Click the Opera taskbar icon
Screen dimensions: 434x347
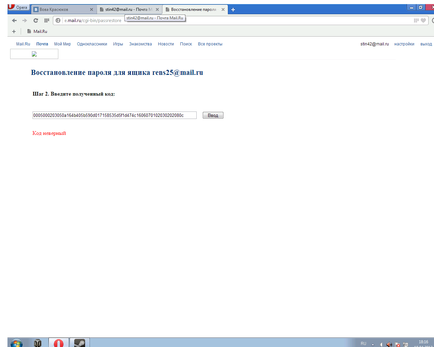coord(59,343)
